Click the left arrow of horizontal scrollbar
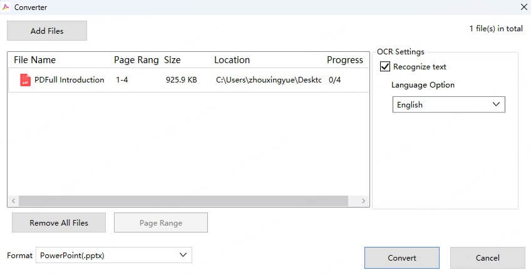The width and height of the screenshot is (531, 275). click(13, 201)
